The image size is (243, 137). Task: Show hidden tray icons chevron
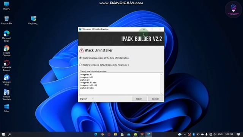[185, 134]
